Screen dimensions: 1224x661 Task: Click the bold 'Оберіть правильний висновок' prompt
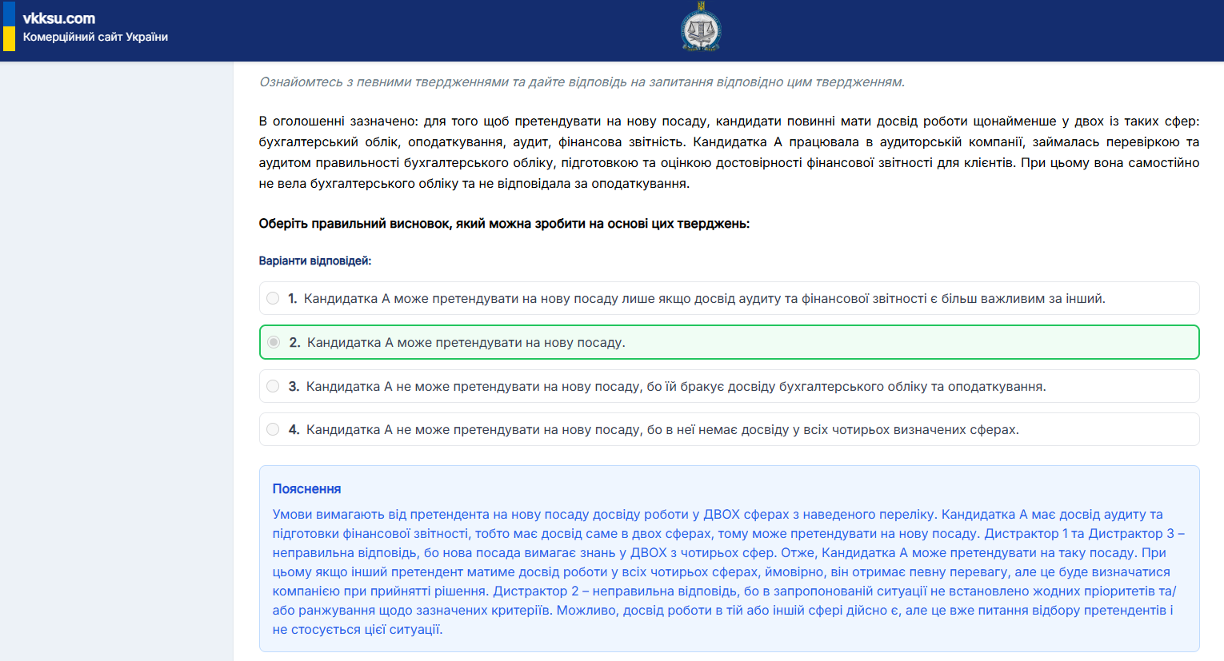504,224
